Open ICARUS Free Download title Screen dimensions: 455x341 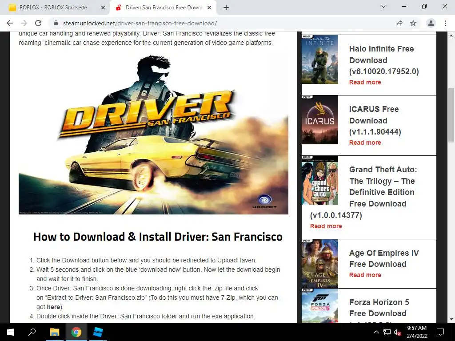click(x=375, y=120)
